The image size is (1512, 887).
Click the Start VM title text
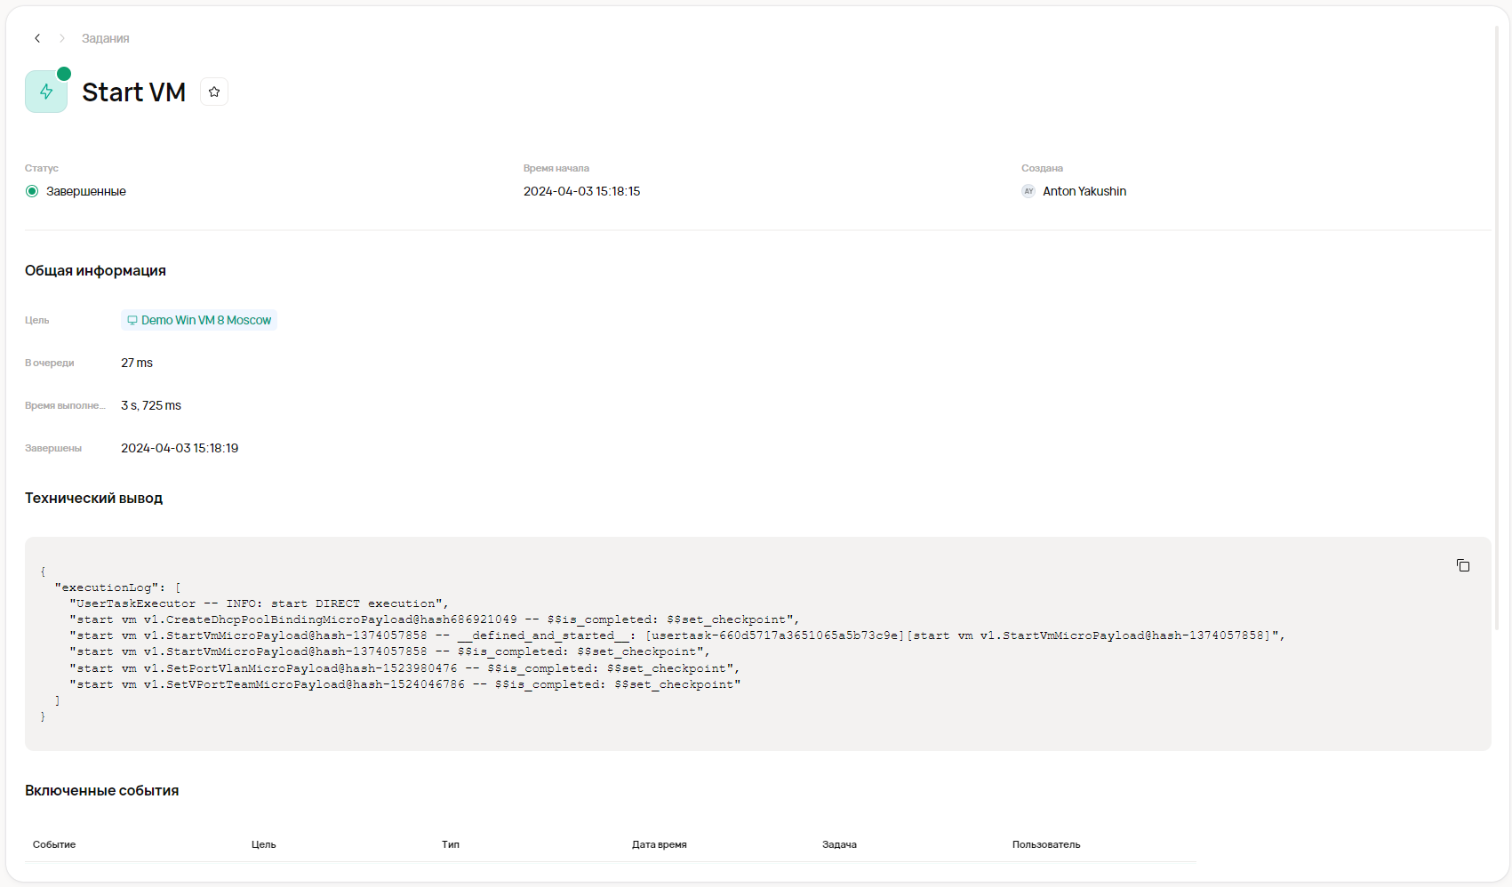pyautogui.click(x=133, y=92)
